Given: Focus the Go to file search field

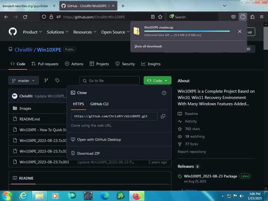Looking at the screenshot, I should pos(109,81).
